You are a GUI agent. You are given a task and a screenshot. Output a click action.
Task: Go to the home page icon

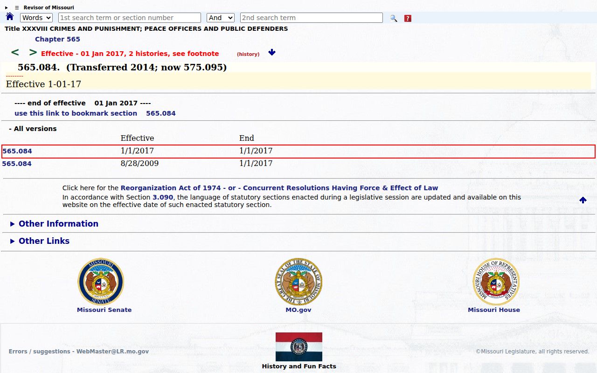(x=10, y=17)
